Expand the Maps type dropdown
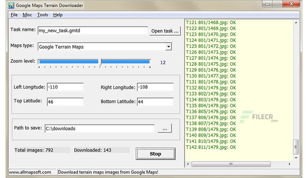 (168, 47)
